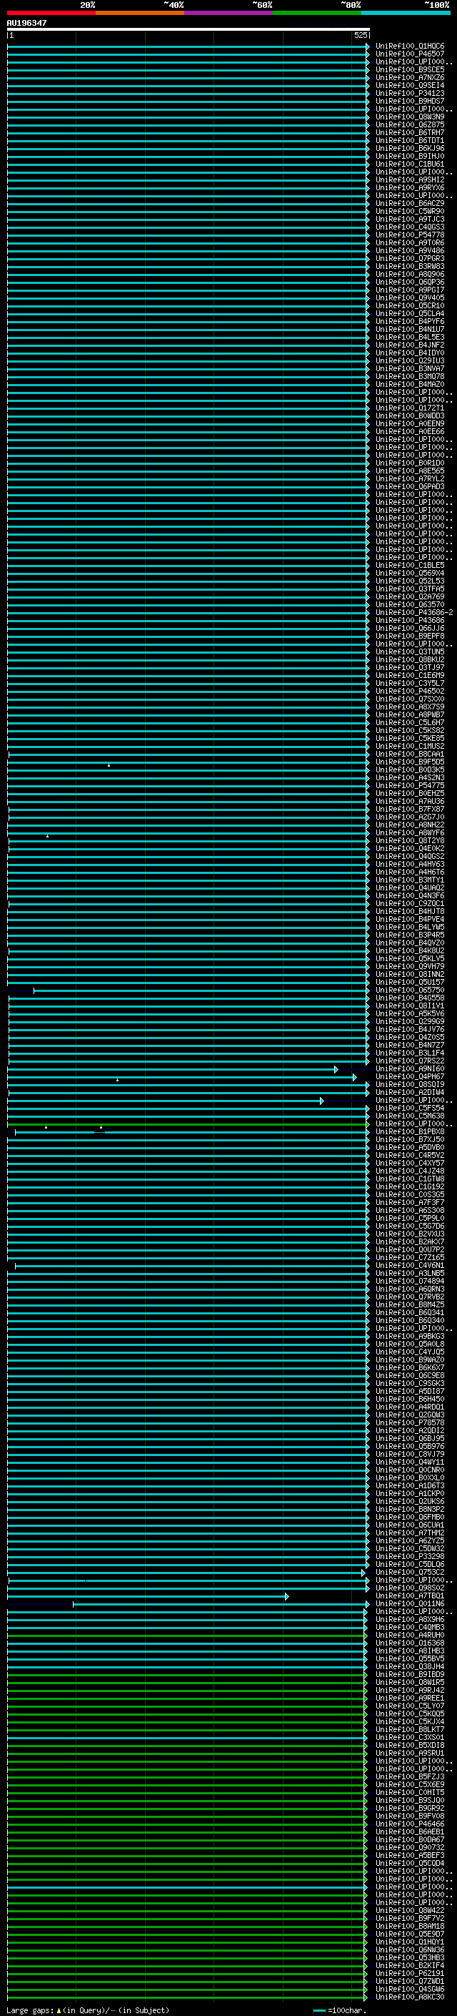457x2016 pixels.
Task: Click the yellow gap marker on UniRef100_Q8SQI9 row
Action: pos(117,1080)
